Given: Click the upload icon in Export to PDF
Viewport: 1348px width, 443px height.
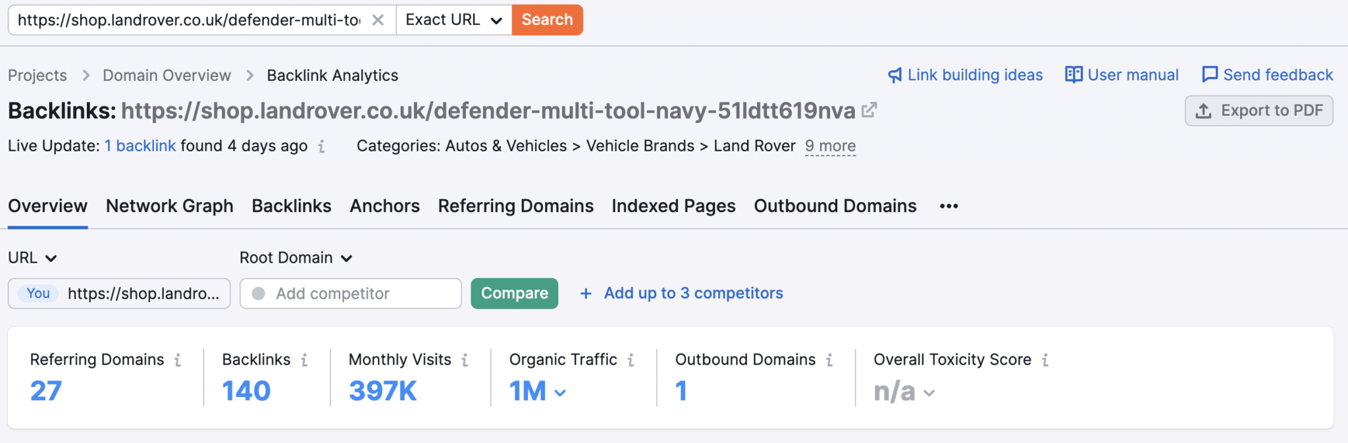Looking at the screenshot, I should pos(1203,111).
